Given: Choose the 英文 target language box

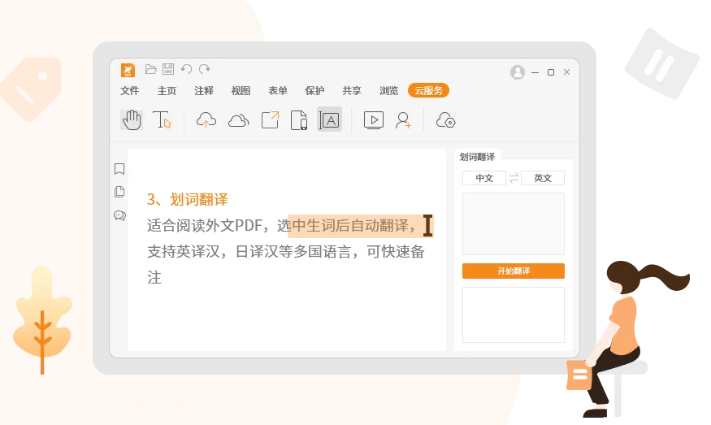Looking at the screenshot, I should click(543, 178).
